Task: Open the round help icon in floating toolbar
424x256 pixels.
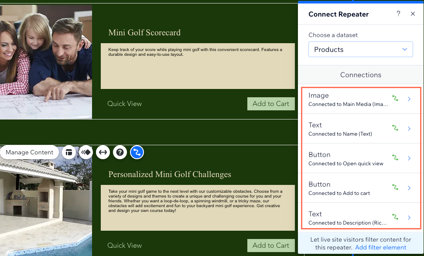Action: 120,152
